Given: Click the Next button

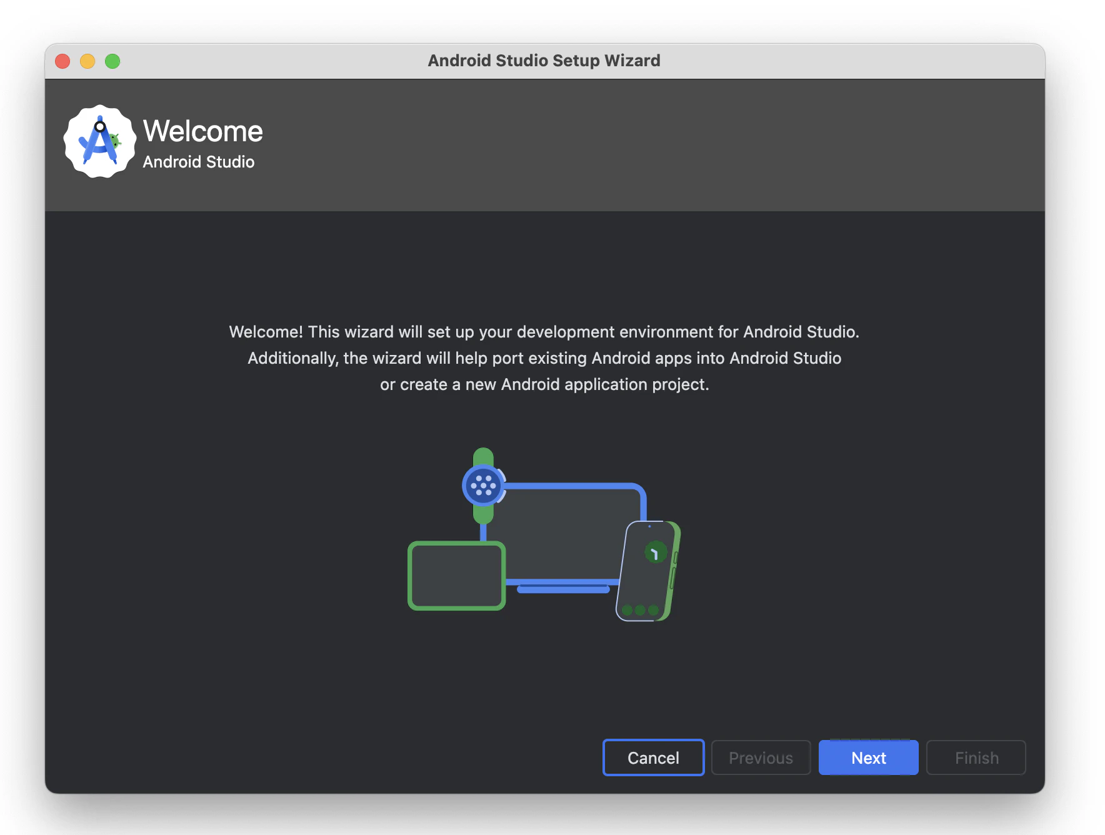Looking at the screenshot, I should (x=868, y=757).
